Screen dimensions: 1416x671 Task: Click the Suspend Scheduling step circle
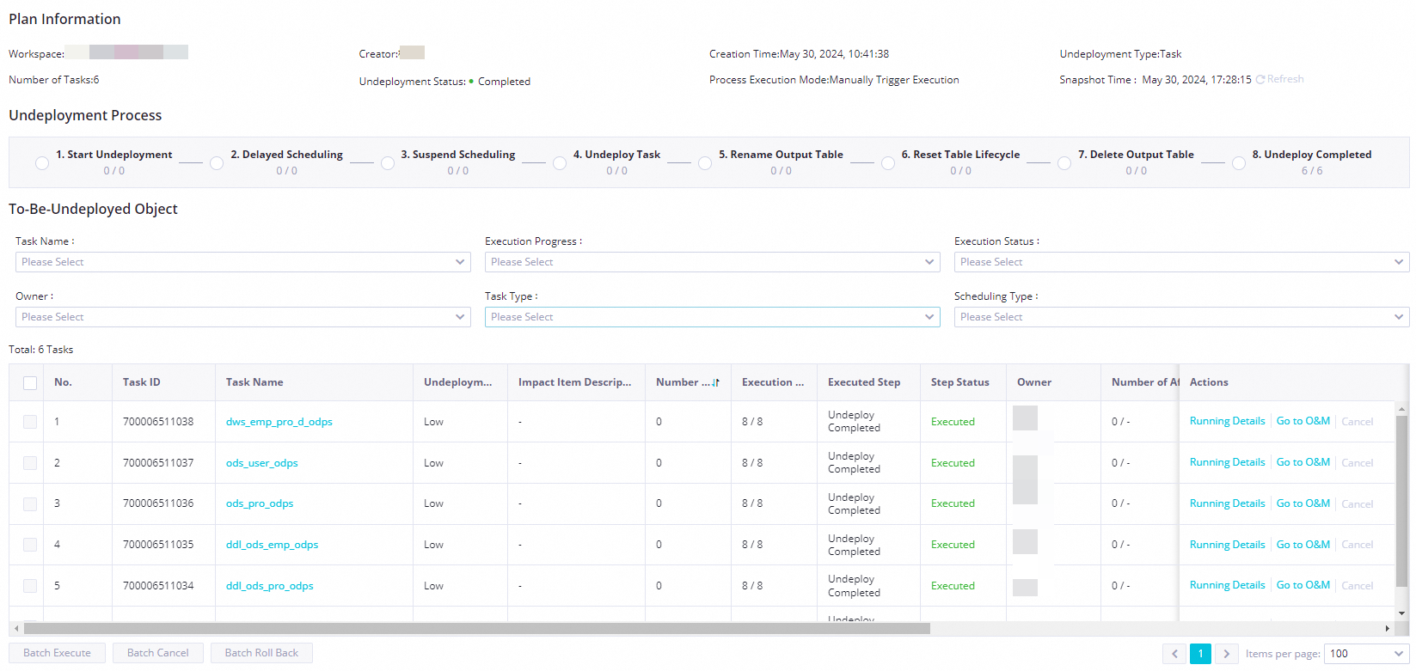pos(388,163)
